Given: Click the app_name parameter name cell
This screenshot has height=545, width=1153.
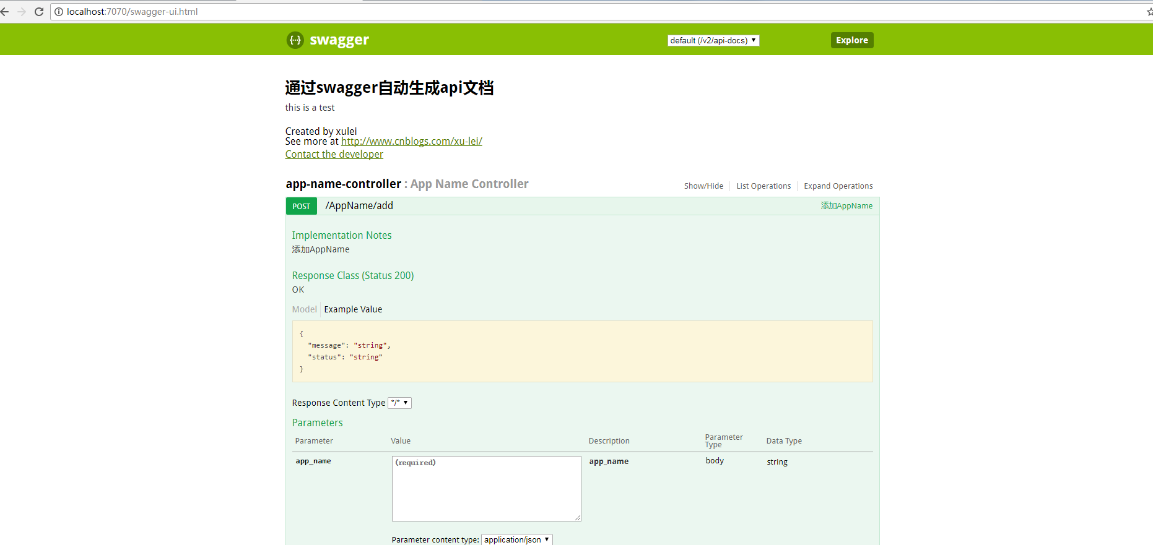Looking at the screenshot, I should (313, 461).
